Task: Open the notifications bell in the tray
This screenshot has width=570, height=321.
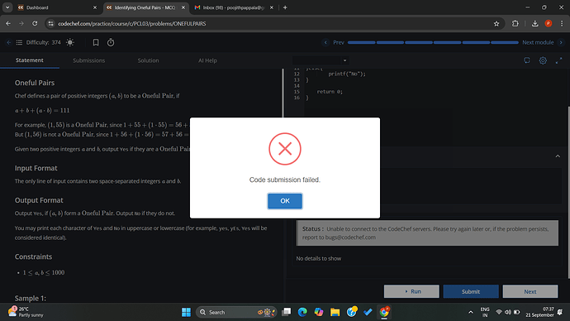Action: tap(560, 312)
